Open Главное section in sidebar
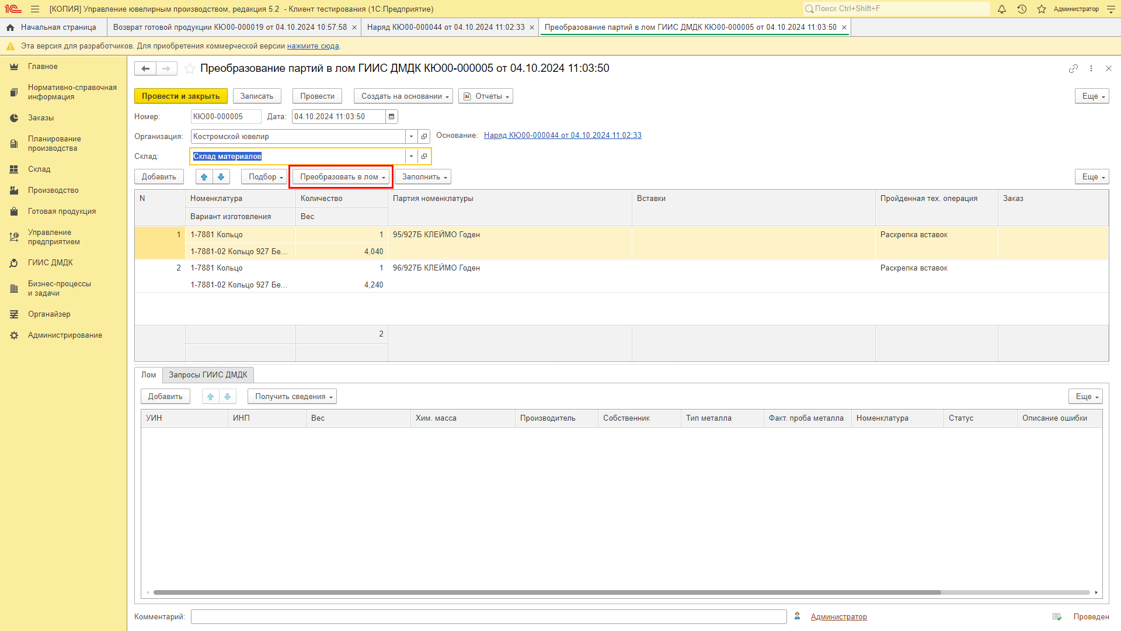 click(x=43, y=67)
